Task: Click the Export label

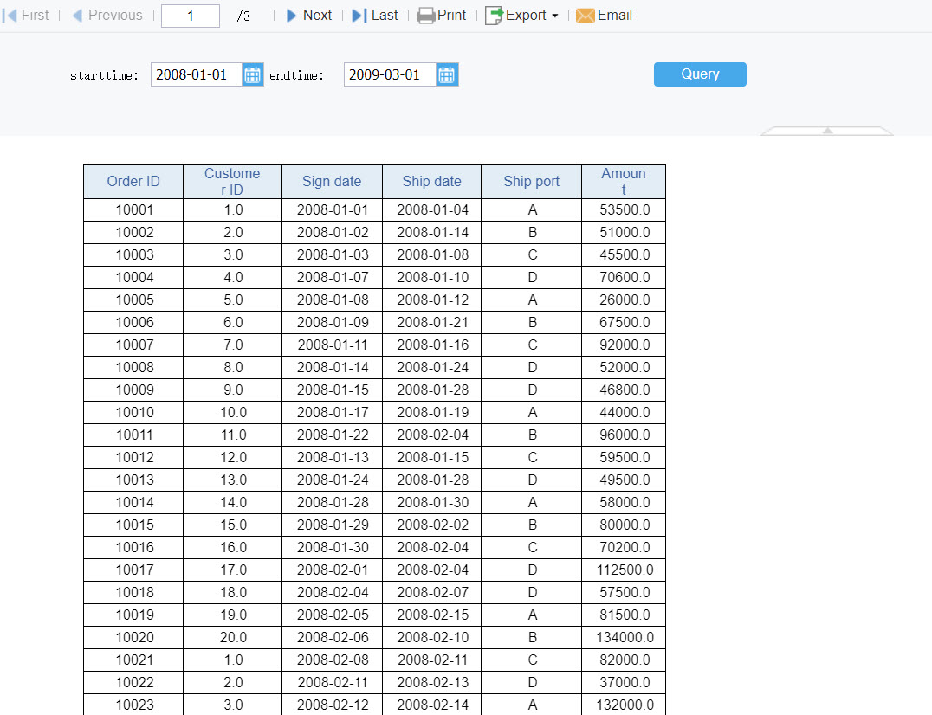Action: 526,16
